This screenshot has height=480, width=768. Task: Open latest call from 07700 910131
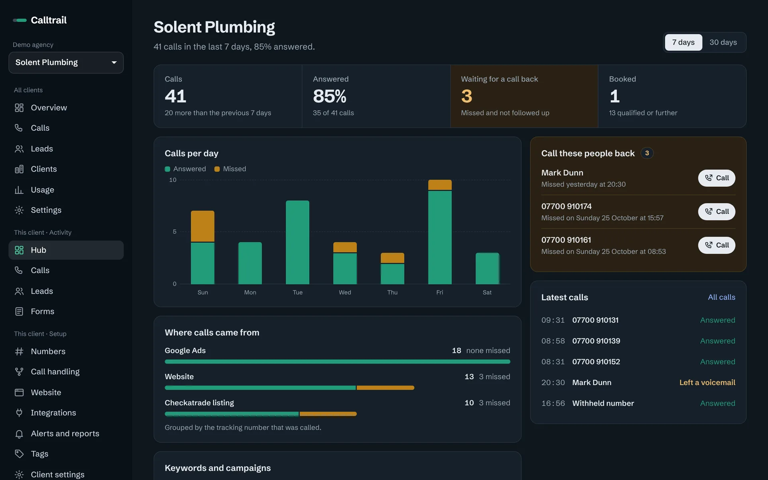click(638, 320)
